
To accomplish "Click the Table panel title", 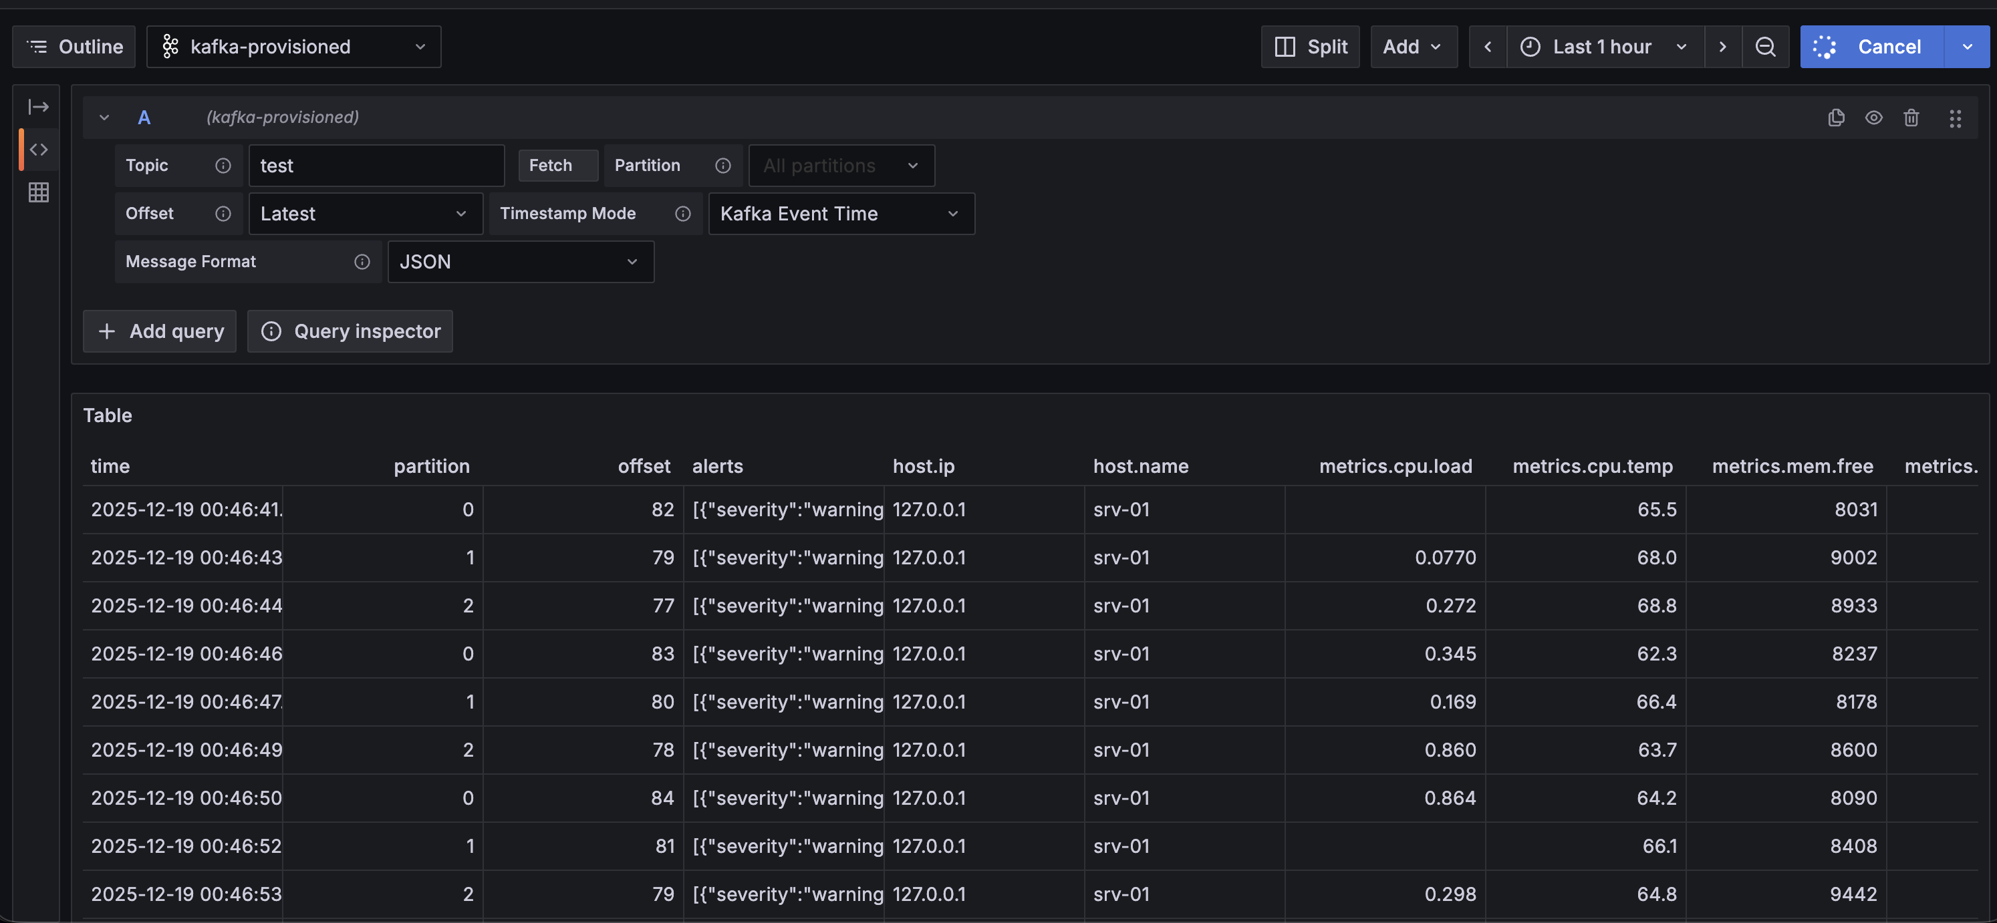I will (108, 415).
